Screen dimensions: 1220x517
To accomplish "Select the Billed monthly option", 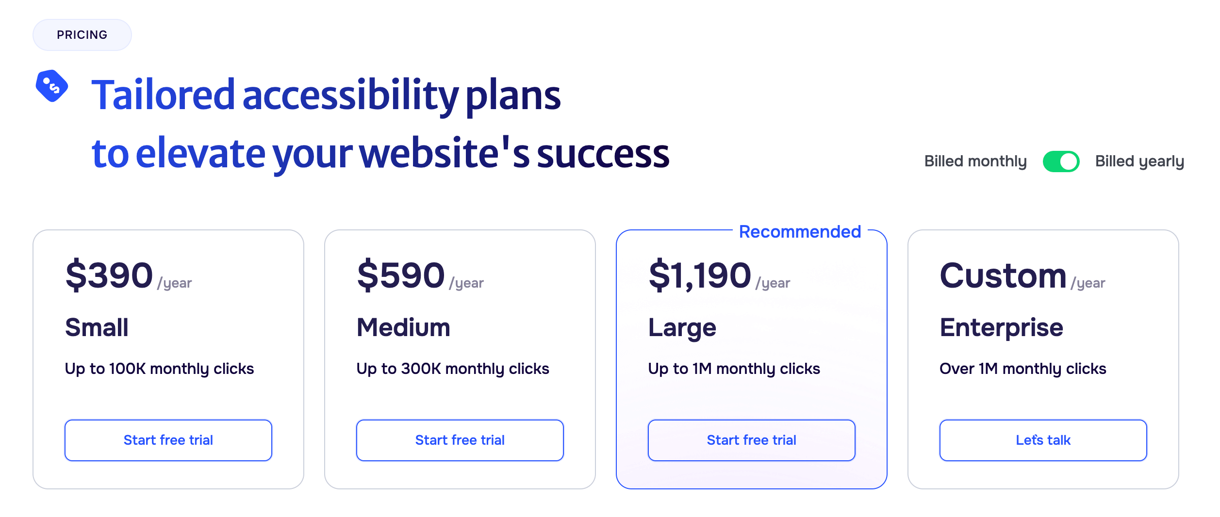I will [975, 162].
